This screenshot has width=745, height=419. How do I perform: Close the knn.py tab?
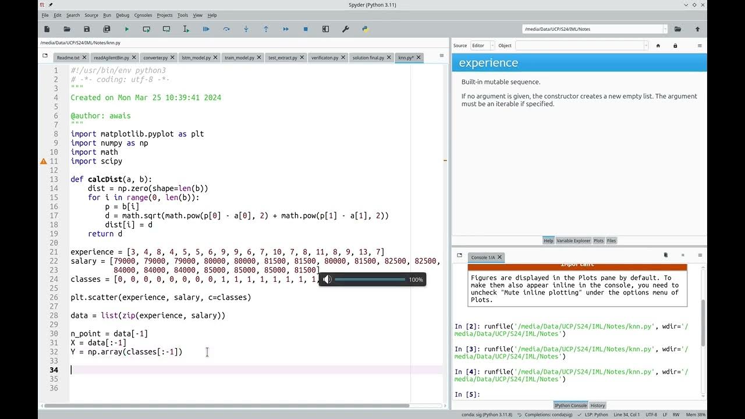[418, 58]
